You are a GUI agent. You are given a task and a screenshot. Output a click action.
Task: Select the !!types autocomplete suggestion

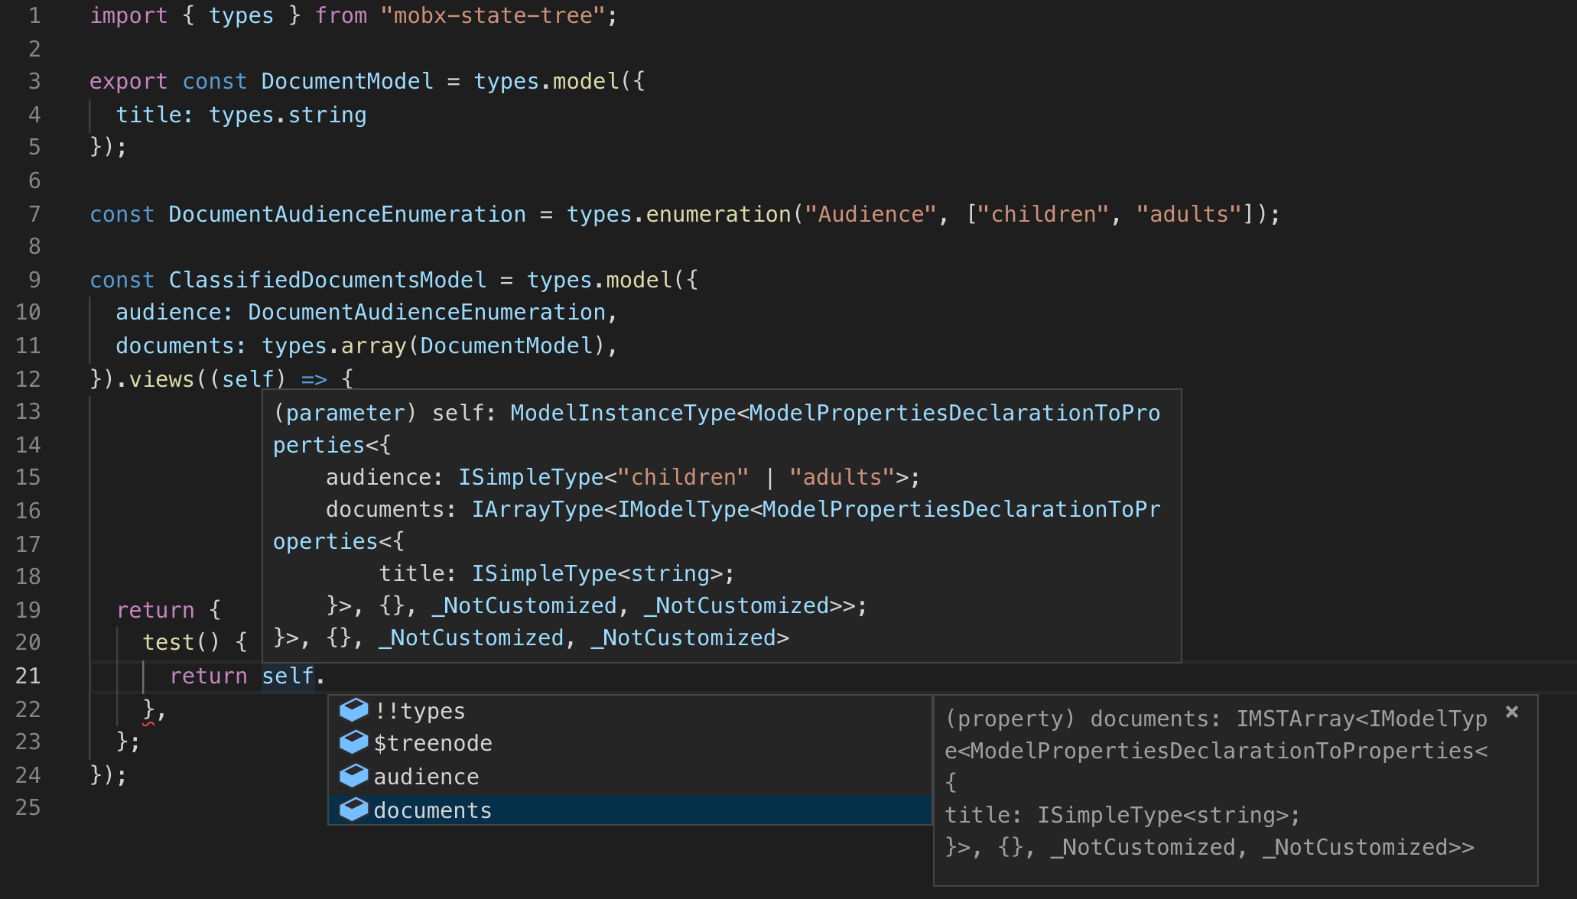(x=630, y=711)
